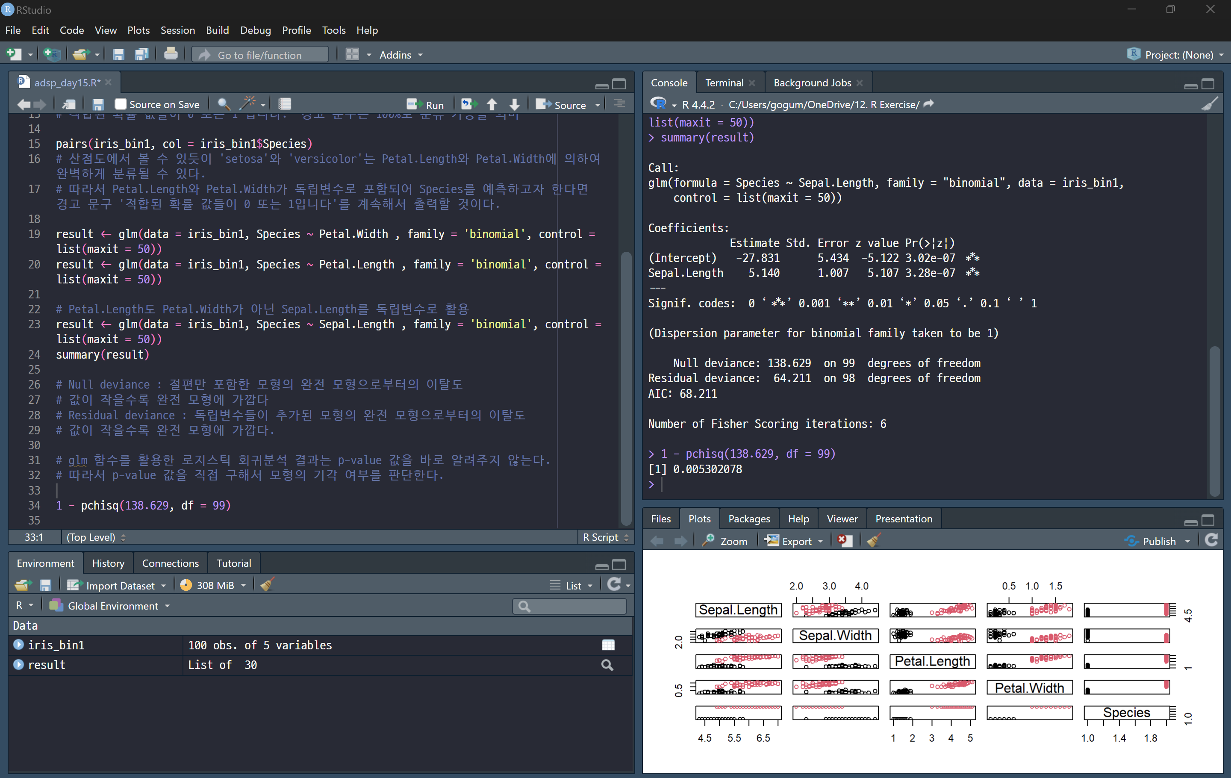Open the Plots menu
The width and height of the screenshot is (1231, 778).
(138, 30)
